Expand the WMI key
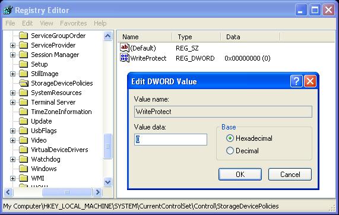This screenshot has height=215, width=339. 12,178
